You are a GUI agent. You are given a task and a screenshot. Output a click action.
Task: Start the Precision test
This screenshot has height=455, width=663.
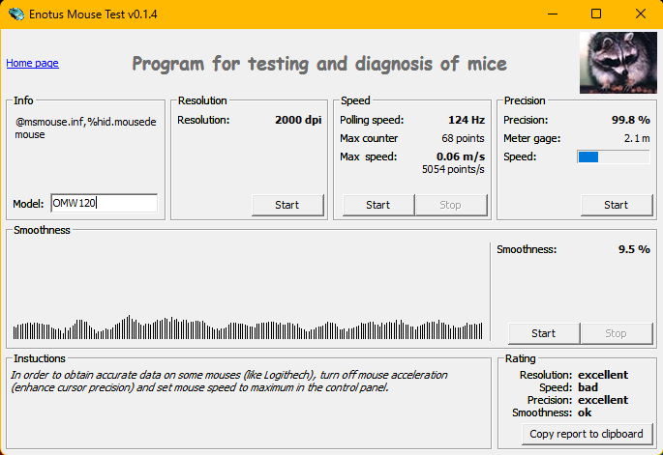[617, 205]
